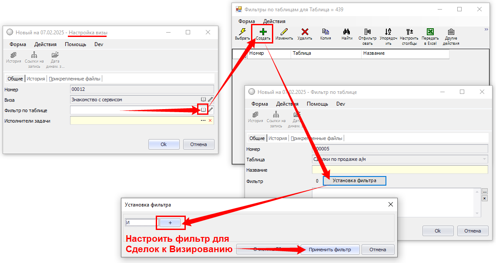Click the Выбрать lightning icon
This screenshot has height=263, width=496.
click(x=242, y=33)
